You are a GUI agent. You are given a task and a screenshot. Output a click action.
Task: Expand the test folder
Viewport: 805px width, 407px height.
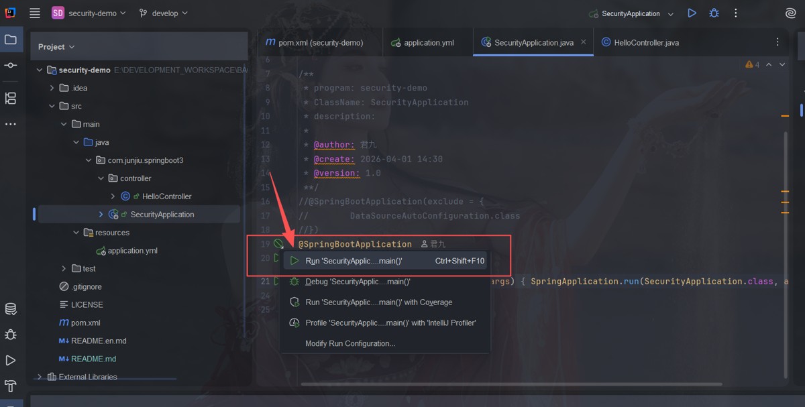pos(64,268)
